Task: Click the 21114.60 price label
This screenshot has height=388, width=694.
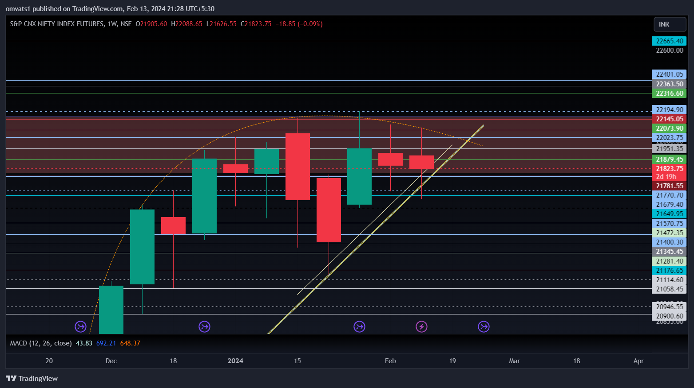Action: [x=669, y=280]
